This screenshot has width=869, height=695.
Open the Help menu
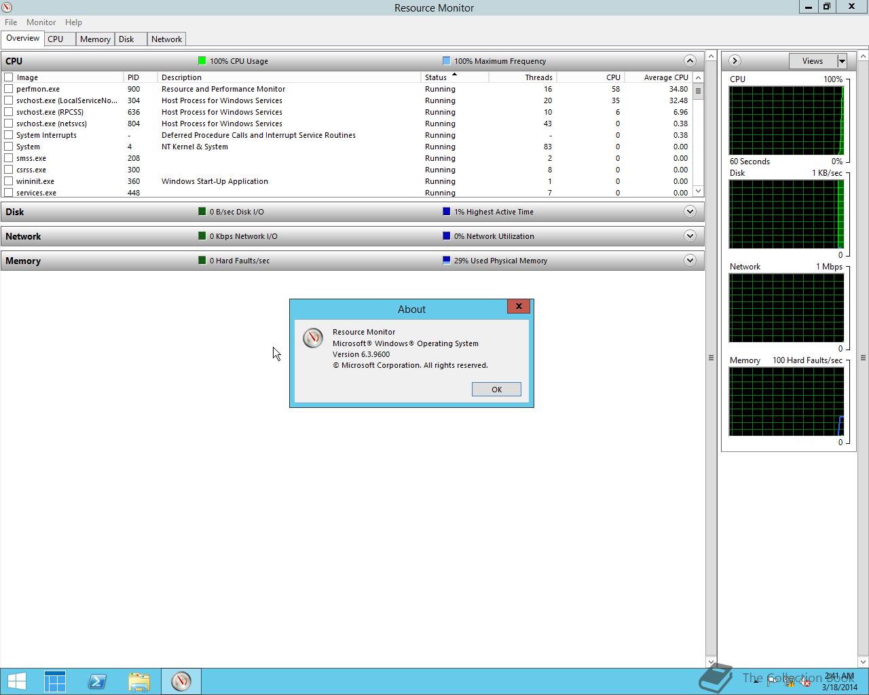pyautogui.click(x=73, y=22)
